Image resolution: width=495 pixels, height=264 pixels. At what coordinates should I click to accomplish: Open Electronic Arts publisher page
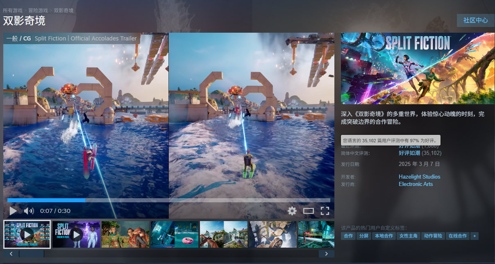[416, 184]
